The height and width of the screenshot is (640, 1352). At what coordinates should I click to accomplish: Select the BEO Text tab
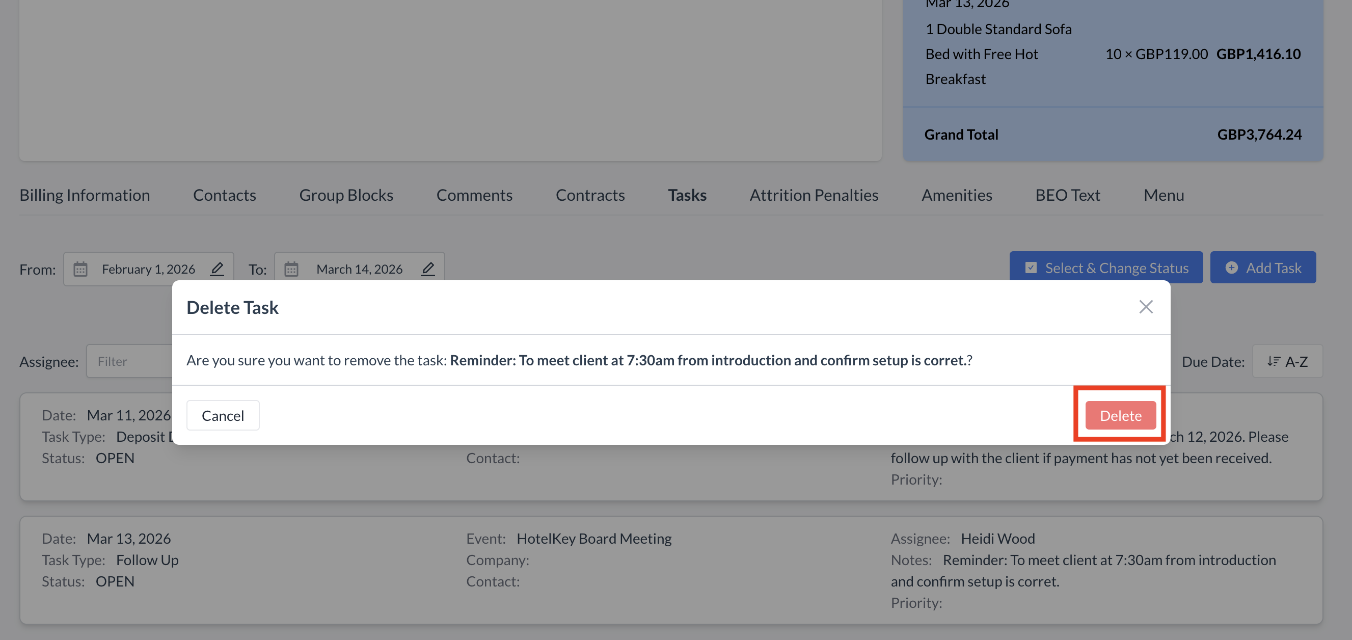pos(1068,195)
